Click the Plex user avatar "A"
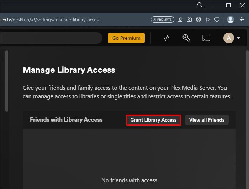The width and height of the screenshot is (249, 189). (x=228, y=38)
